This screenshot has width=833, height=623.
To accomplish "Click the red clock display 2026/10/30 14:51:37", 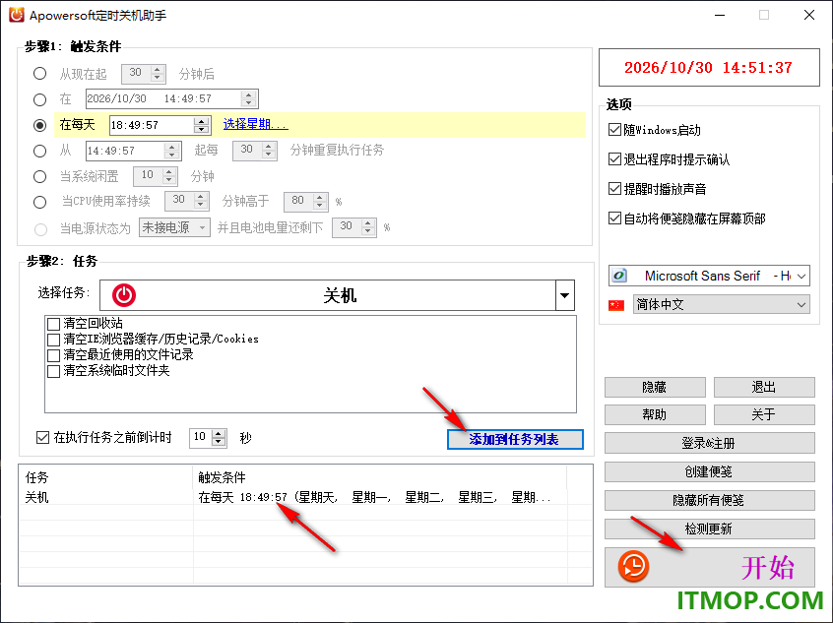I will point(709,68).
